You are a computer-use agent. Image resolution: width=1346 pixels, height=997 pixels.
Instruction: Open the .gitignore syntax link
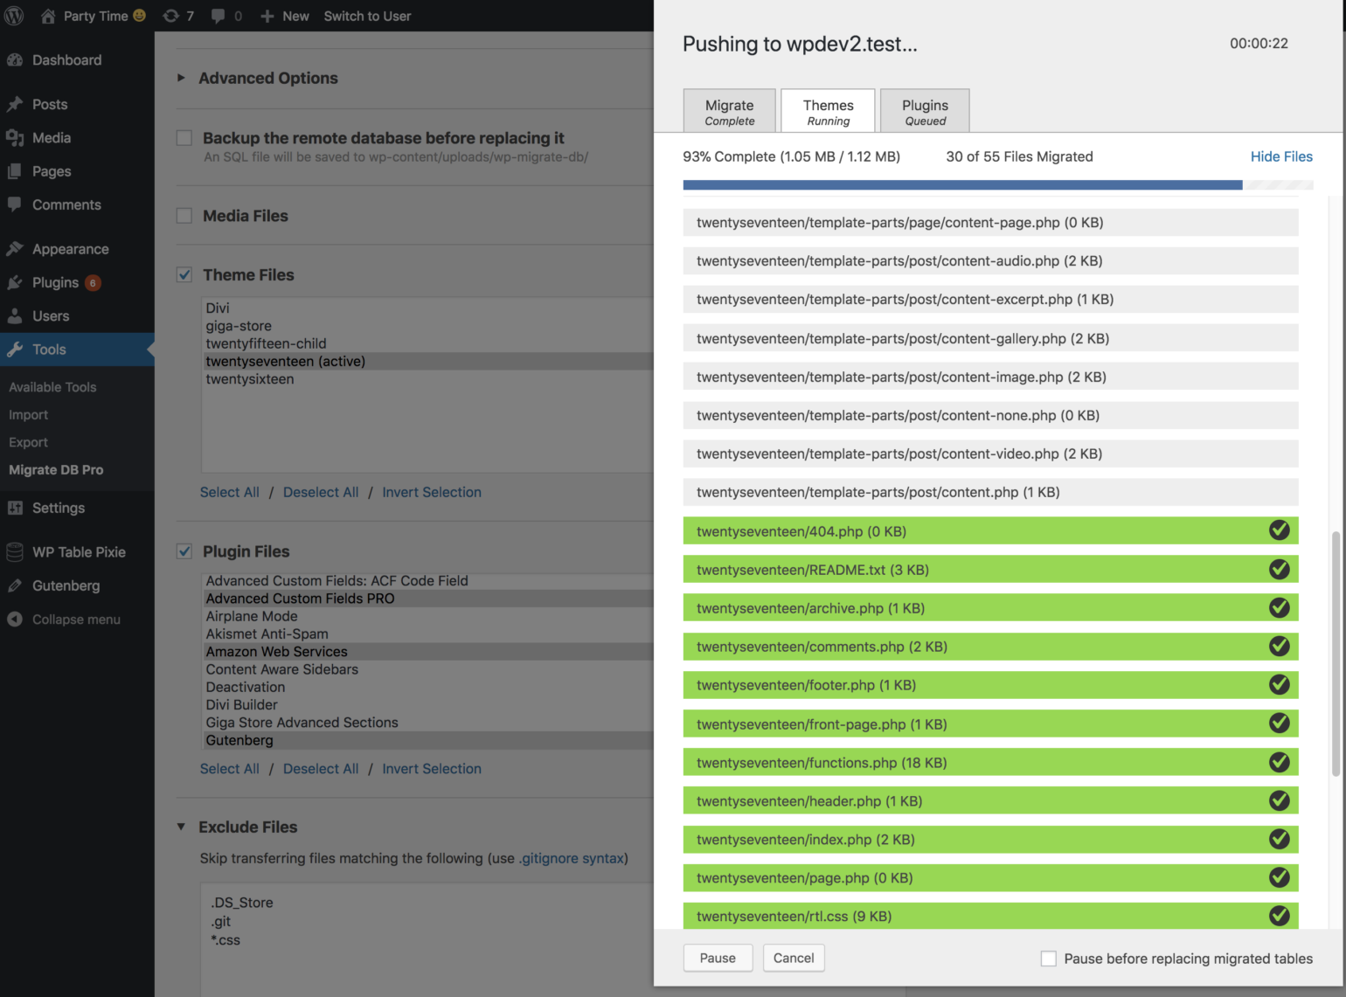click(572, 858)
